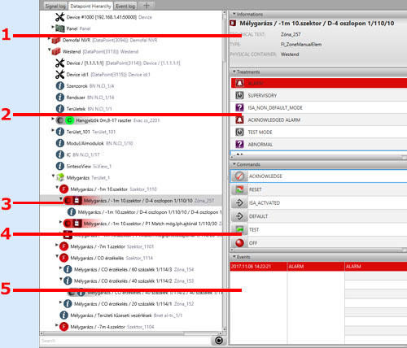
Task: Click info icon next to SintesoView
Action: [x=59, y=166]
